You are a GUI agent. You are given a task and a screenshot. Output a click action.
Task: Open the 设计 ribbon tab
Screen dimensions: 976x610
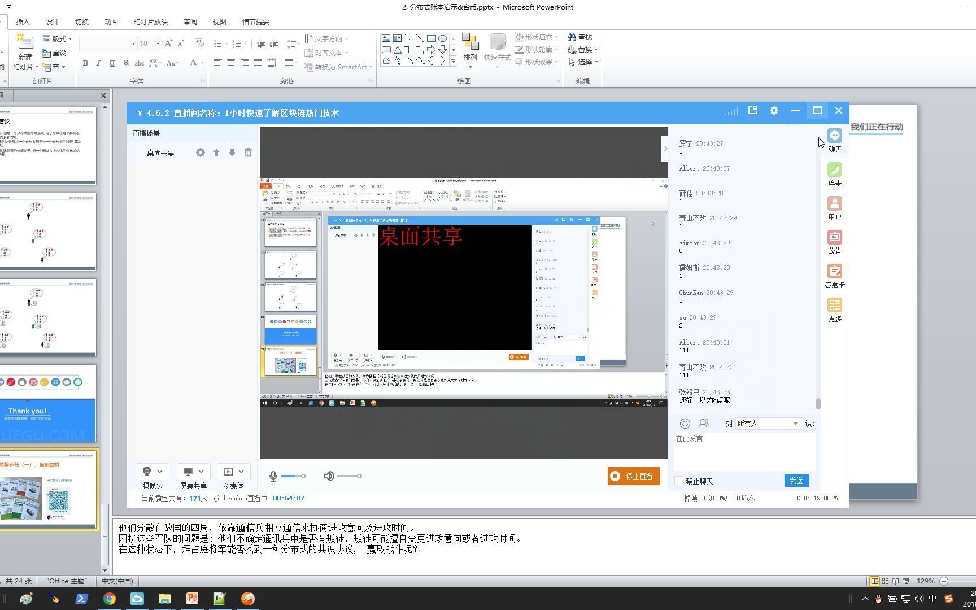[x=53, y=21]
